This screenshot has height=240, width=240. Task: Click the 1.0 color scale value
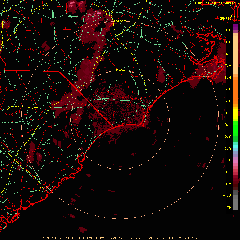[228, 160]
